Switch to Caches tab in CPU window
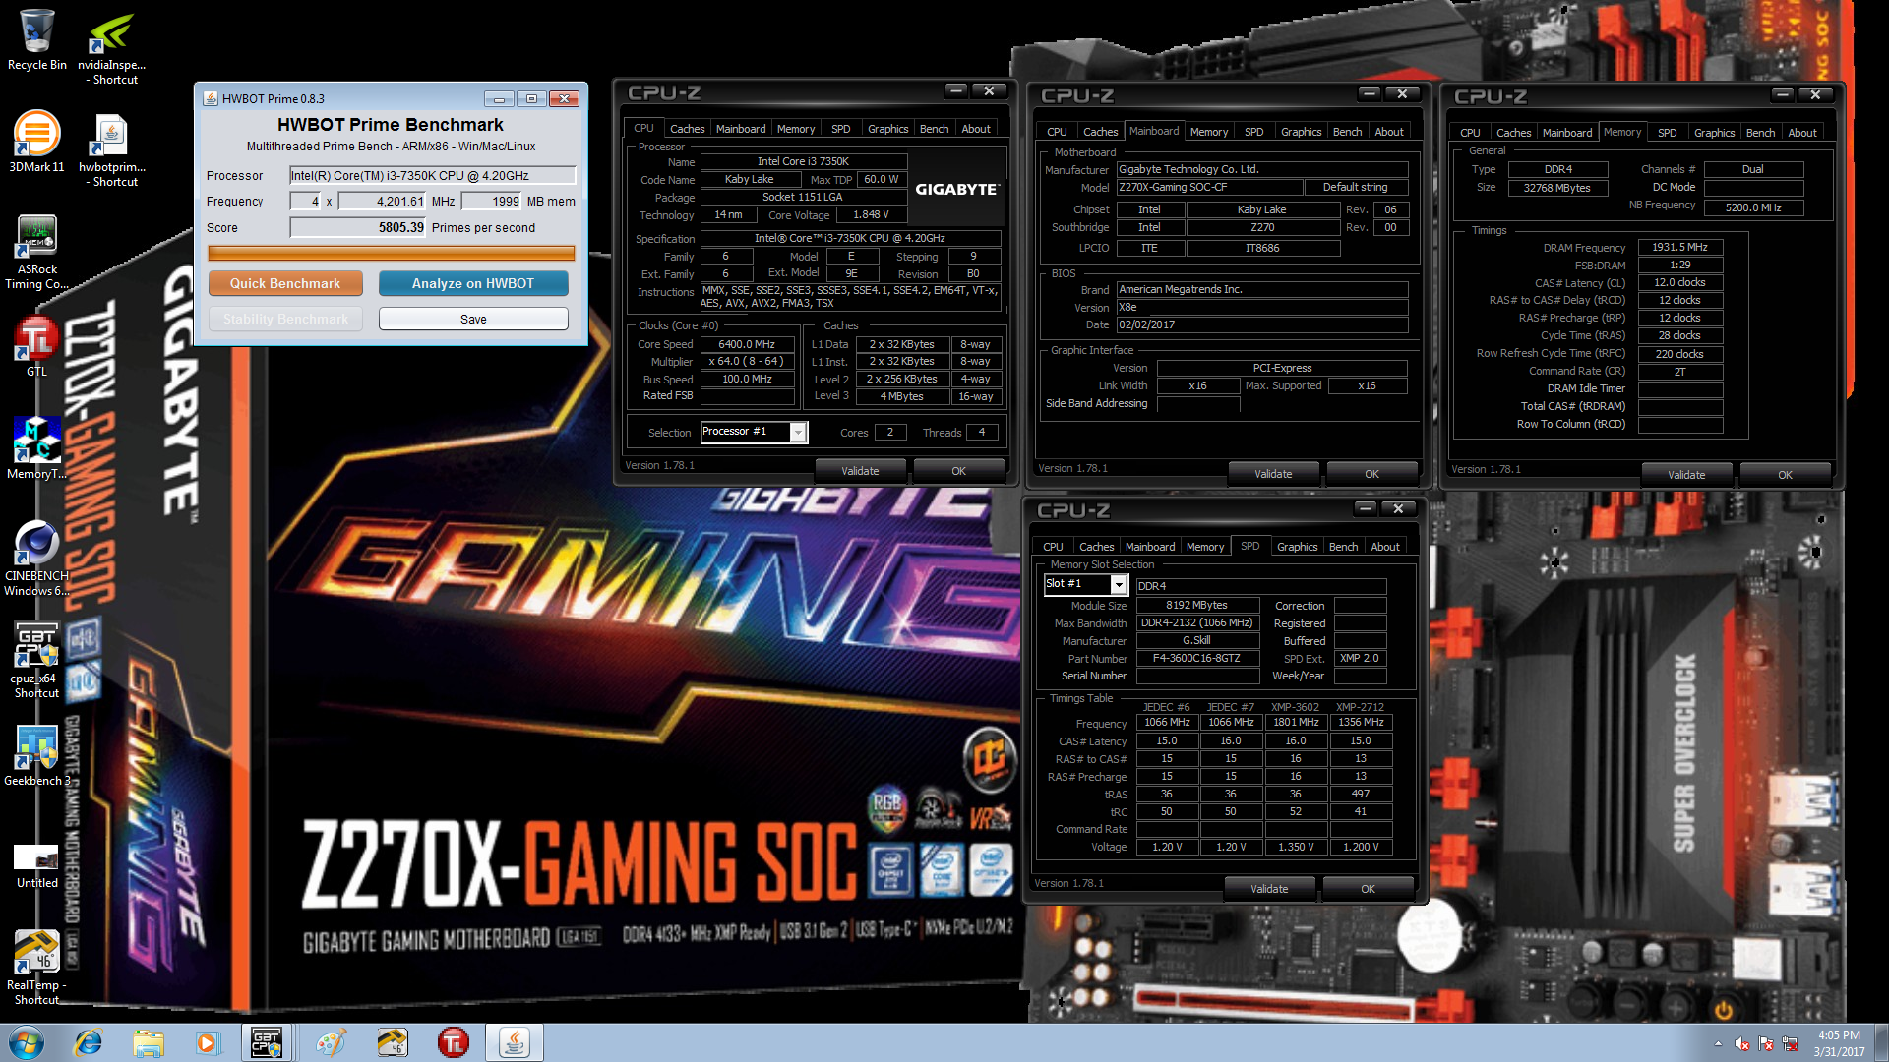 click(x=687, y=129)
